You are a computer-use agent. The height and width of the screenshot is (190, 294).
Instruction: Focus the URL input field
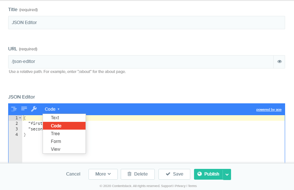click(141, 62)
